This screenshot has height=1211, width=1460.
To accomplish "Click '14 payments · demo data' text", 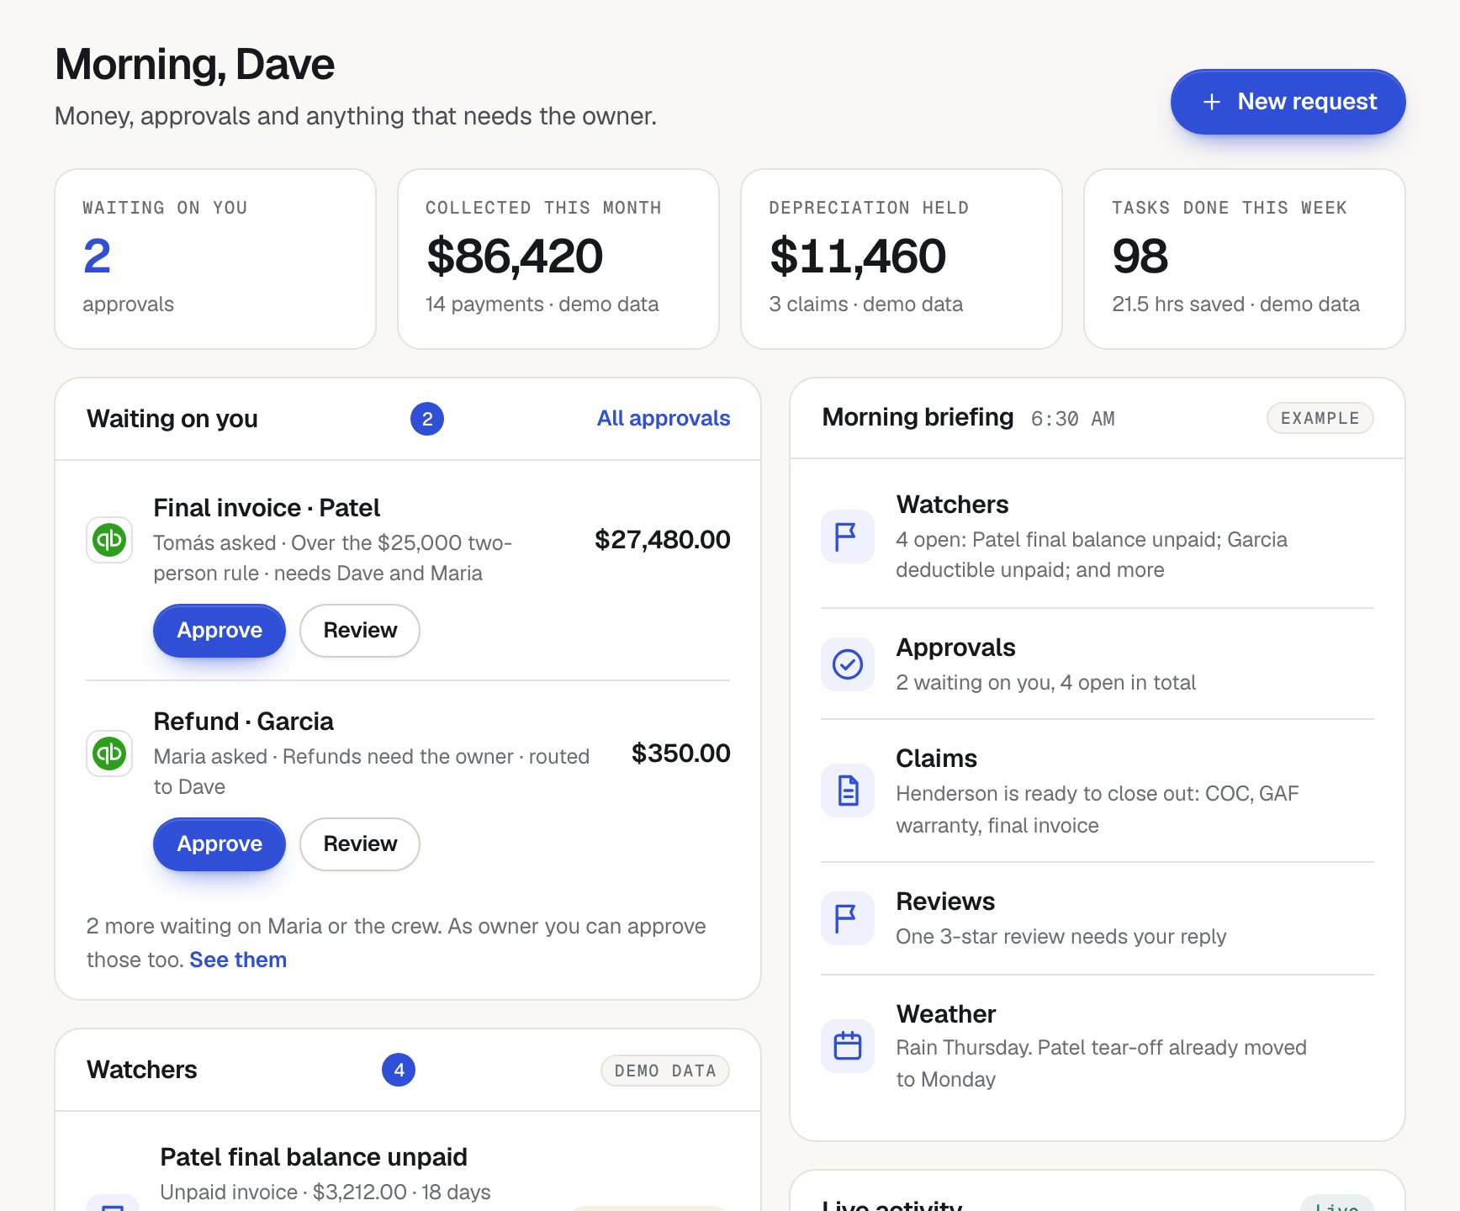I will pyautogui.click(x=542, y=304).
